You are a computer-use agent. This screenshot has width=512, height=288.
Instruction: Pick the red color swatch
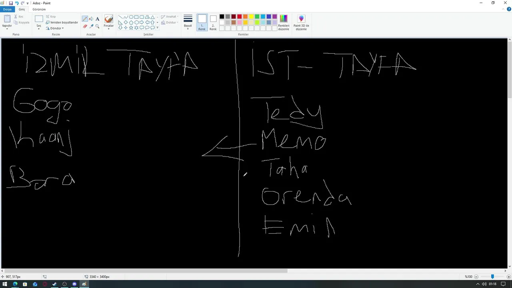tap(239, 17)
